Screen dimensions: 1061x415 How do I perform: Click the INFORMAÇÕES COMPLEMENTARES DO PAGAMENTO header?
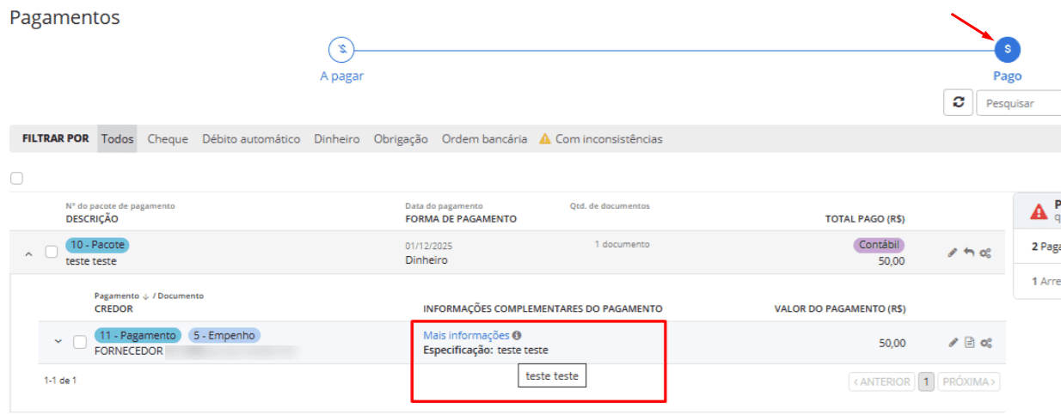[x=543, y=308]
